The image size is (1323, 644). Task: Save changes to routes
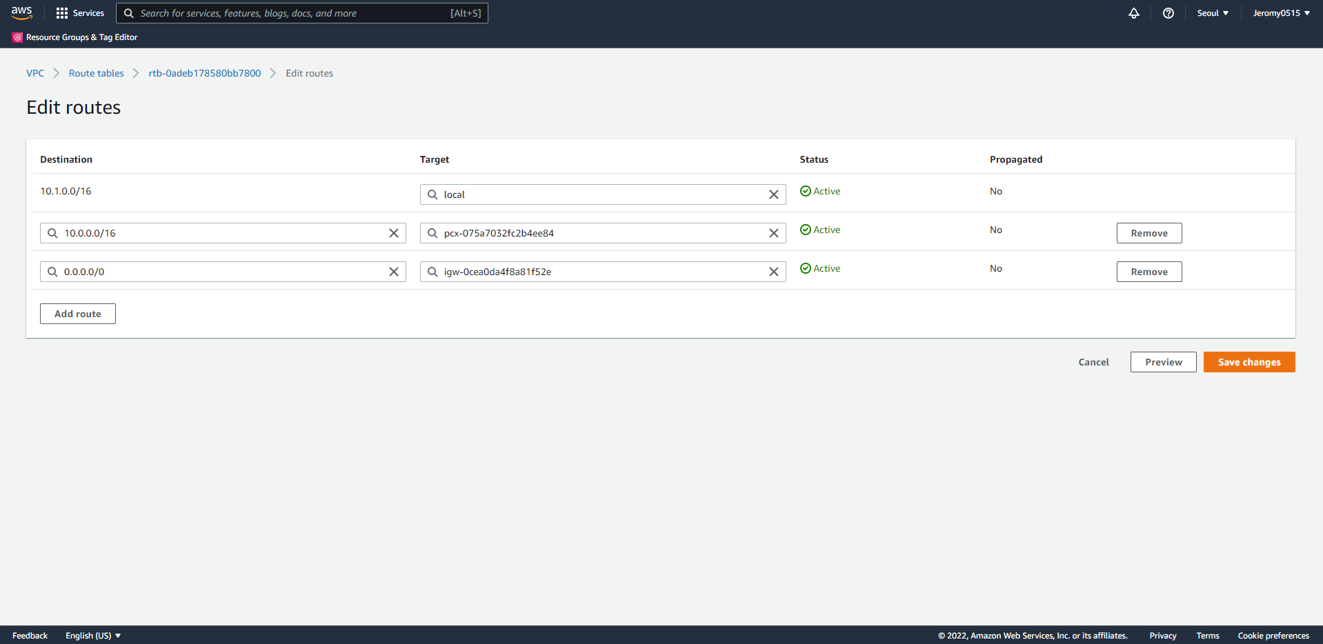coord(1249,362)
